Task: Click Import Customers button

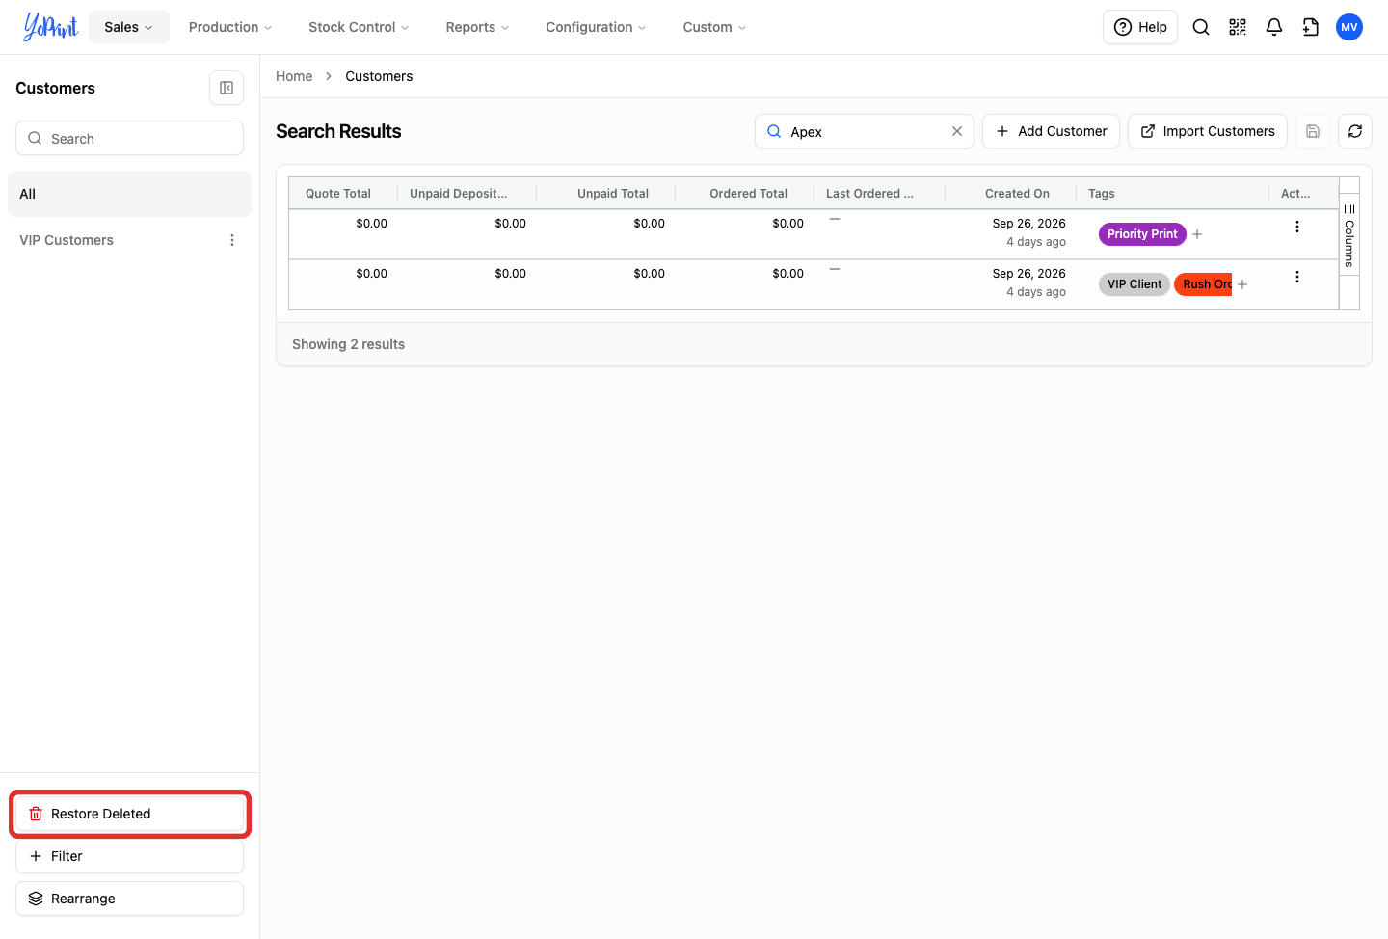Action: [x=1208, y=131]
